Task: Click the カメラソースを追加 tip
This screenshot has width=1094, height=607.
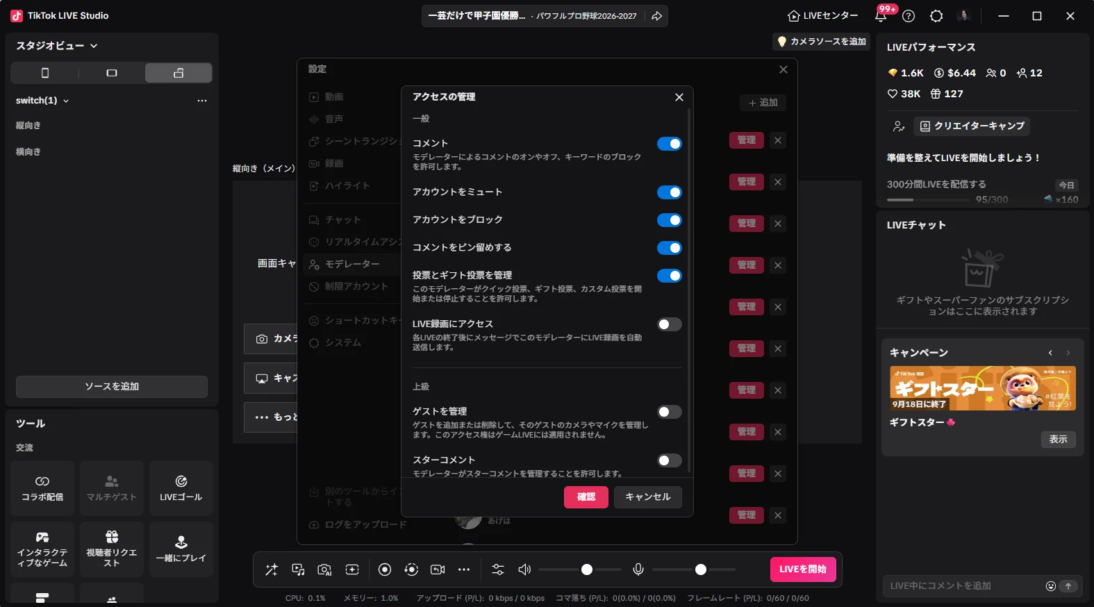Action: click(822, 42)
